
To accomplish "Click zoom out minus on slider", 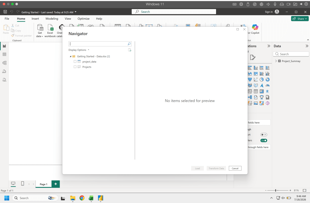I will 266,190.
